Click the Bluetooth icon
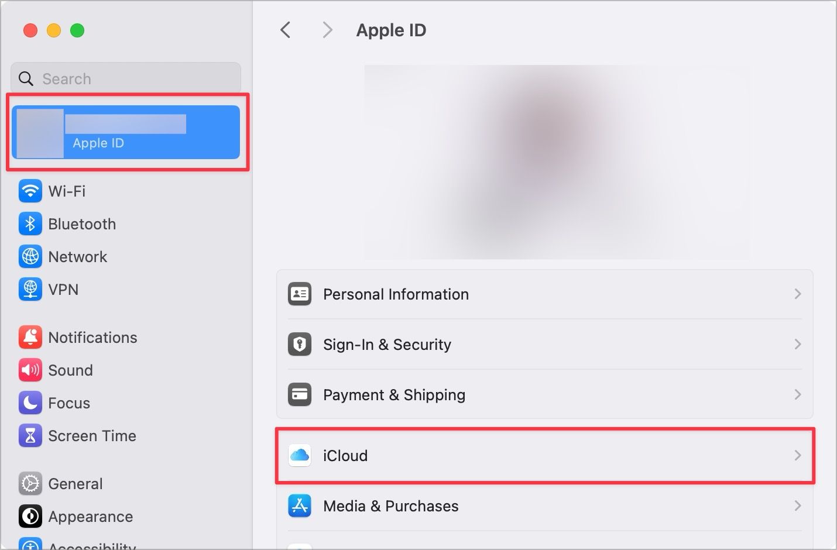 click(x=30, y=224)
